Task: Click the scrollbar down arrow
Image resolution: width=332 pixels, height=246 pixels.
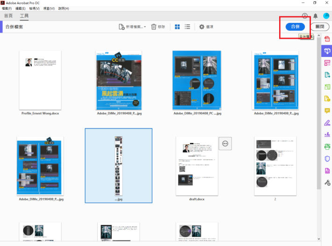Action: (318, 239)
